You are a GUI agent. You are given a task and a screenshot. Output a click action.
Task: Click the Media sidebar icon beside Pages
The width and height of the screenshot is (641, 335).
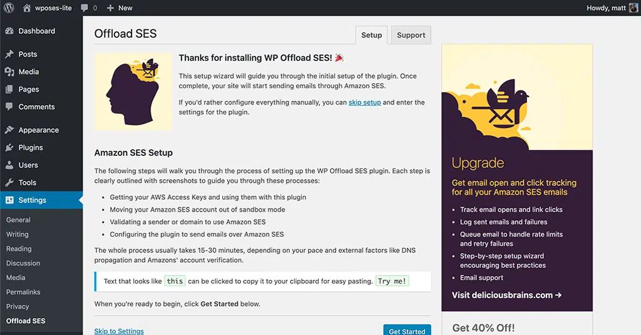tap(9, 71)
